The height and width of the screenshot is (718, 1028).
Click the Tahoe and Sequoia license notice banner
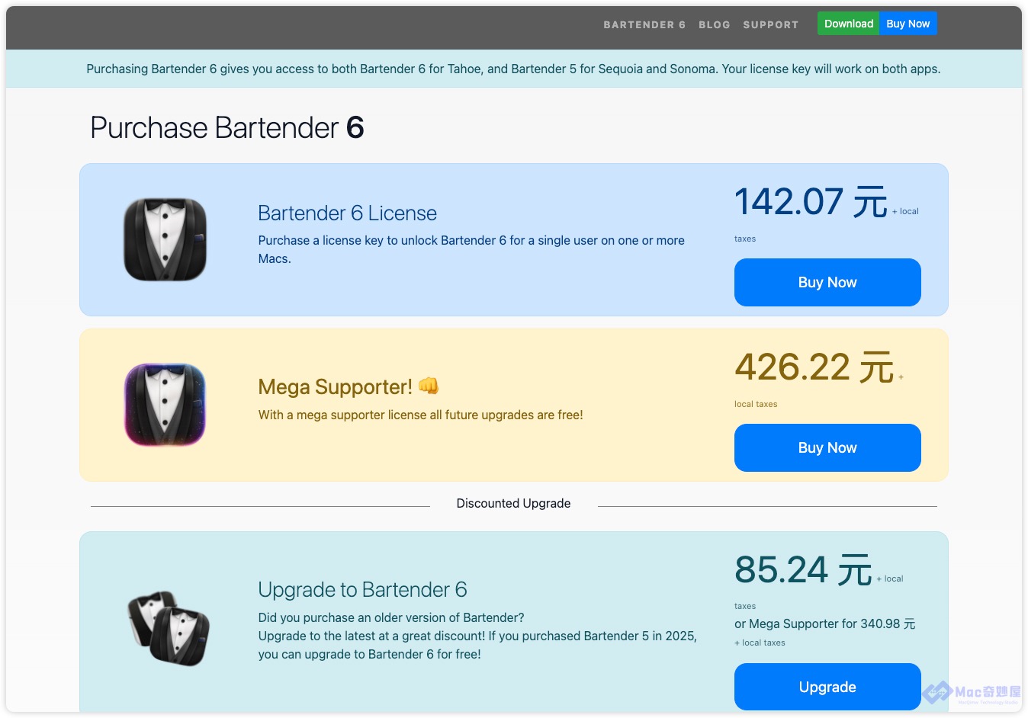tap(514, 69)
